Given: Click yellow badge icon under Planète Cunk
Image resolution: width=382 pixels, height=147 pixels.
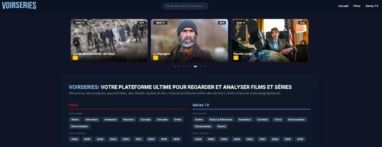Looking at the screenshot, I should 236,58.
